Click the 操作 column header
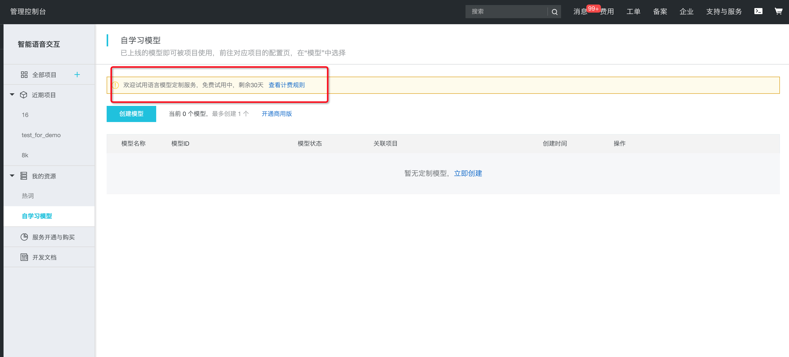789x357 pixels. [x=619, y=143]
